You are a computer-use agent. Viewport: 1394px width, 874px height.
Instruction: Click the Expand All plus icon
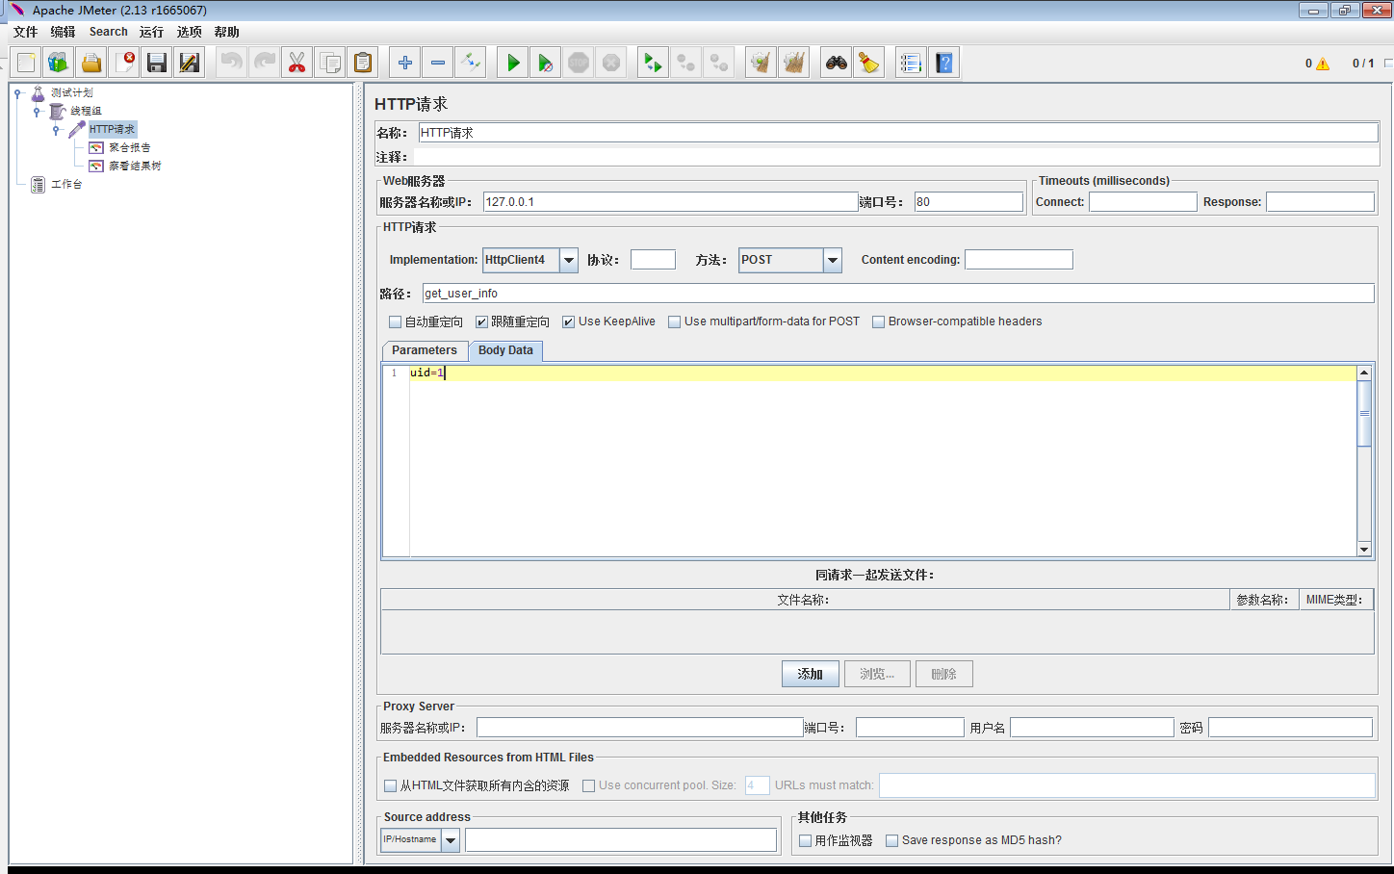click(x=405, y=63)
